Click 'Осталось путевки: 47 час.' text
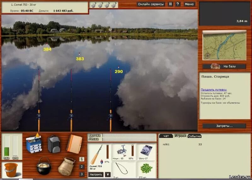Viewport: 252px width, 180px height. [216, 93]
